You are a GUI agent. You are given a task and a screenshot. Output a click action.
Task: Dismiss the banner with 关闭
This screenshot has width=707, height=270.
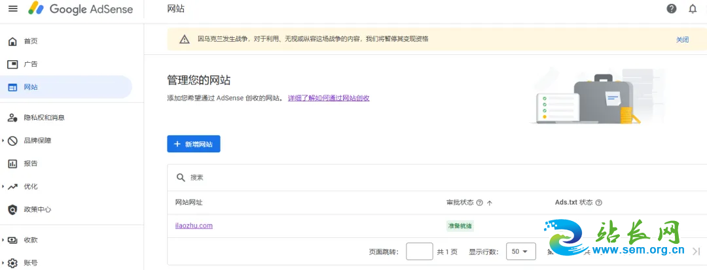tap(682, 40)
